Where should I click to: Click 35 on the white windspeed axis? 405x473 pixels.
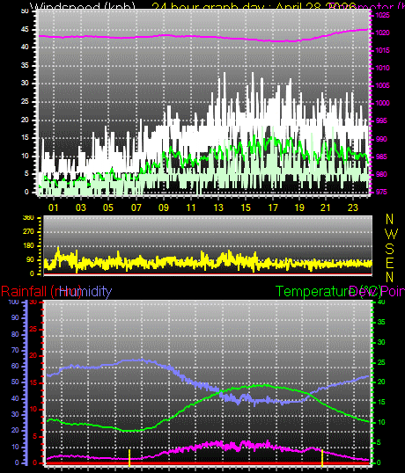[x=25, y=65]
